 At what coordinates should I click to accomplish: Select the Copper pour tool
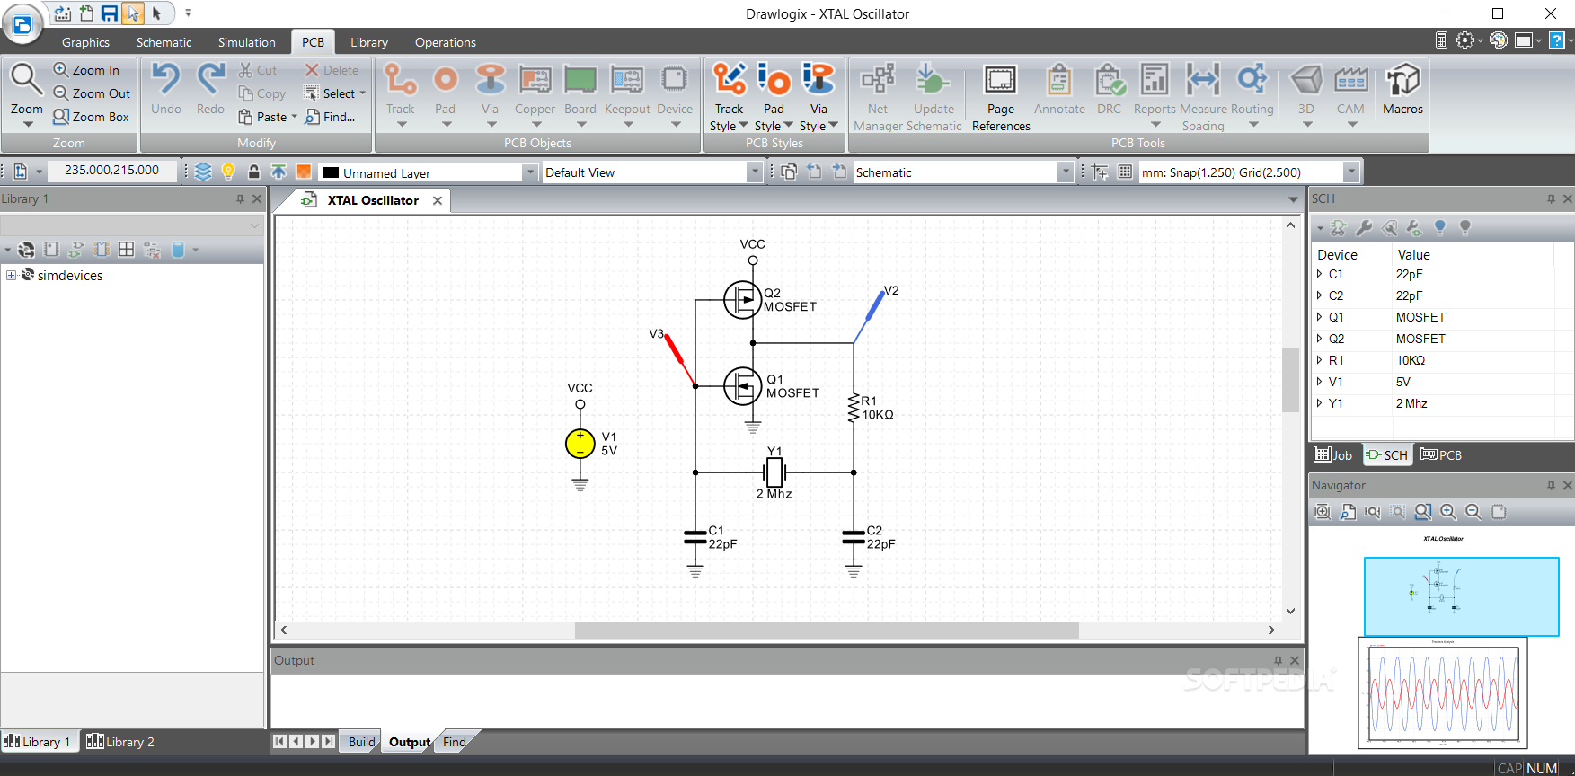535,93
